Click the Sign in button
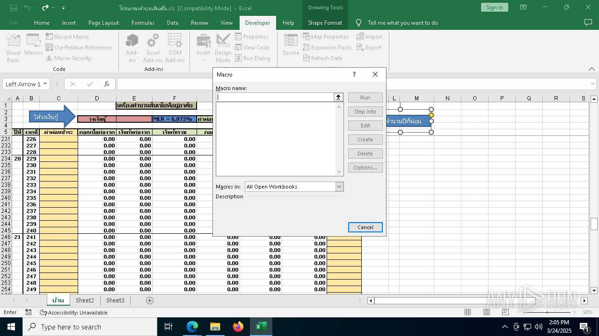The height and width of the screenshot is (336, 599). tap(494, 7)
